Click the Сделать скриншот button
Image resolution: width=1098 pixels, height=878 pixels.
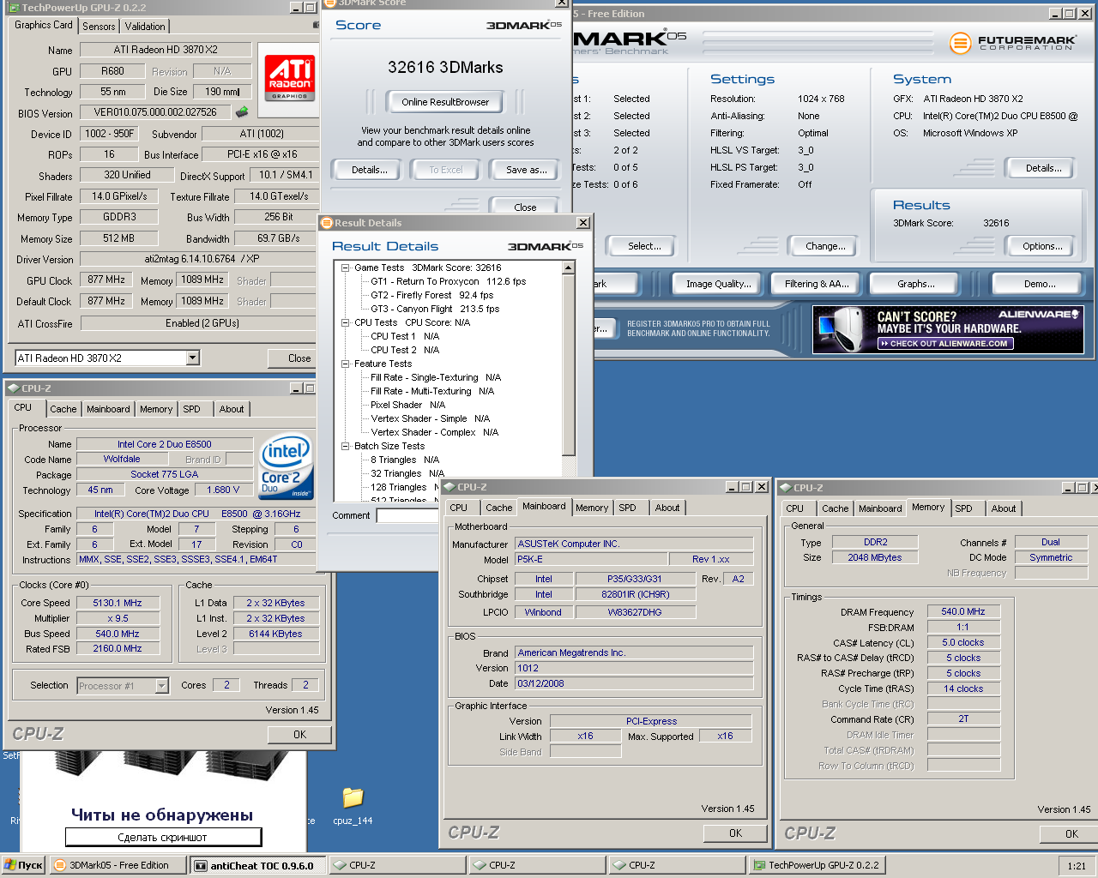coord(163,837)
